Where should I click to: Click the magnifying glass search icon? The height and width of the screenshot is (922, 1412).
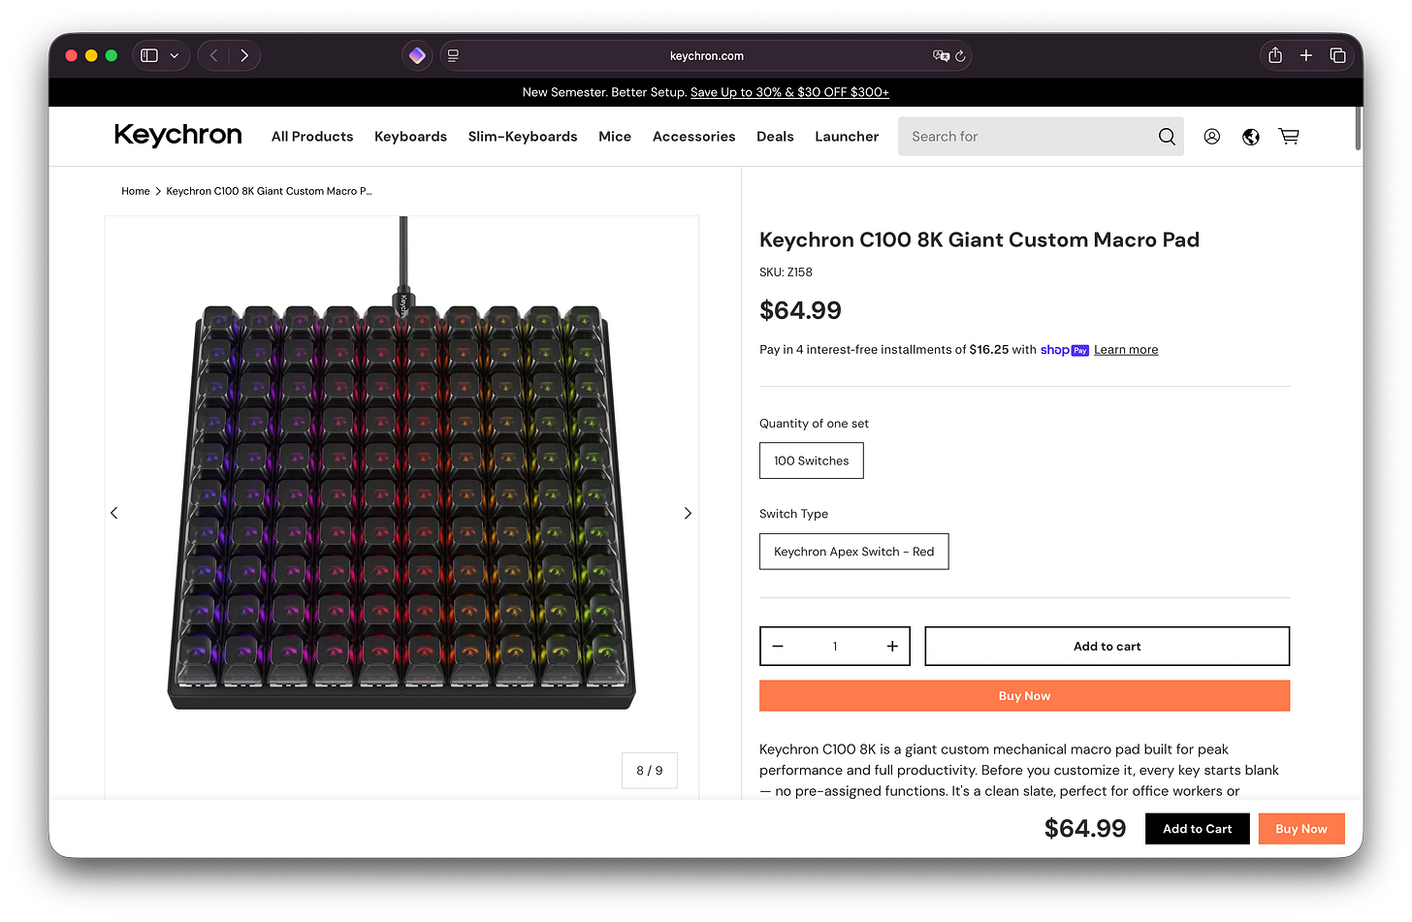pos(1167,137)
